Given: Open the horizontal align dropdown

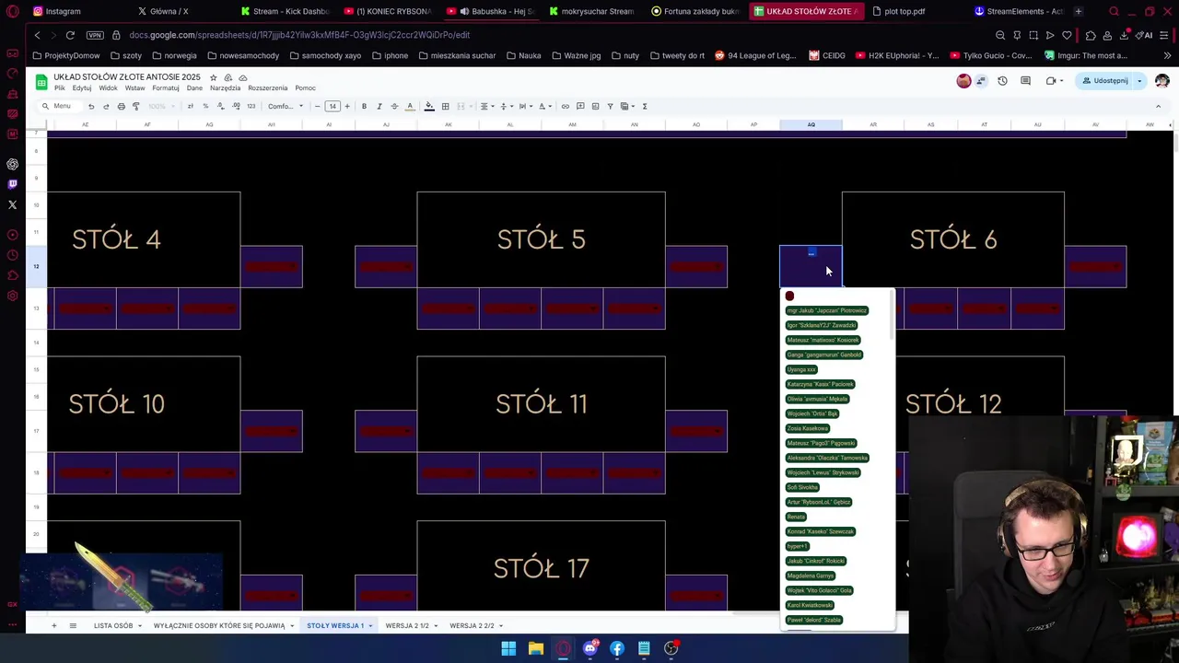Looking at the screenshot, I should [x=486, y=106].
